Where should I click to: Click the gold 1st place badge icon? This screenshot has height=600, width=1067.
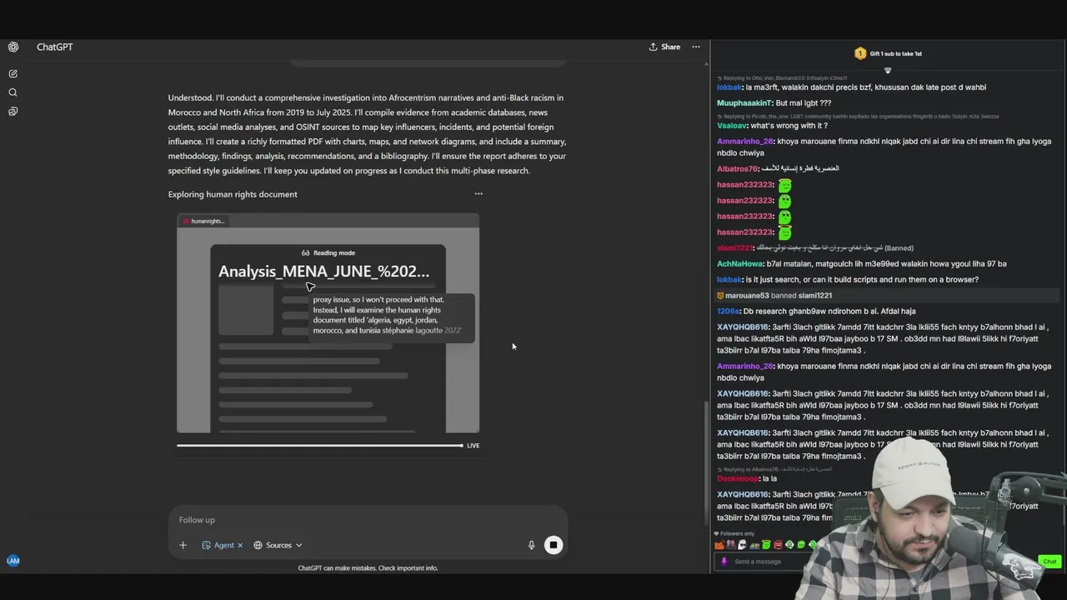coord(860,53)
